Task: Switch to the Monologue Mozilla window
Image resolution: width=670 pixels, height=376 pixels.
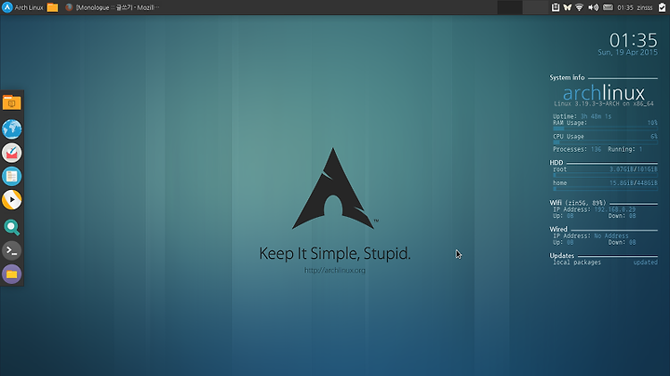Action: click(x=113, y=7)
